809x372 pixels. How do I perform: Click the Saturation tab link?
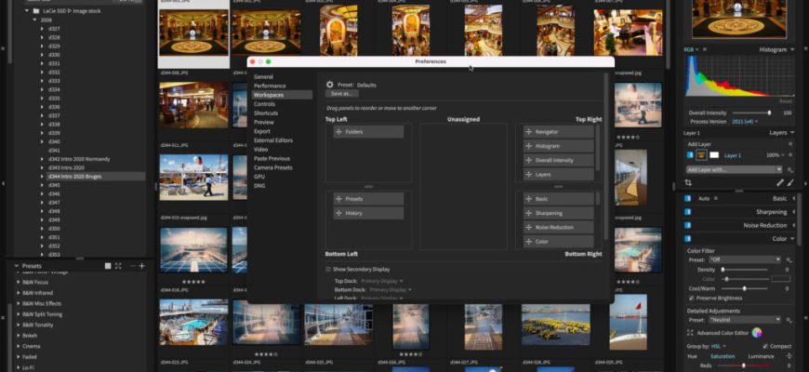pyautogui.click(x=723, y=356)
